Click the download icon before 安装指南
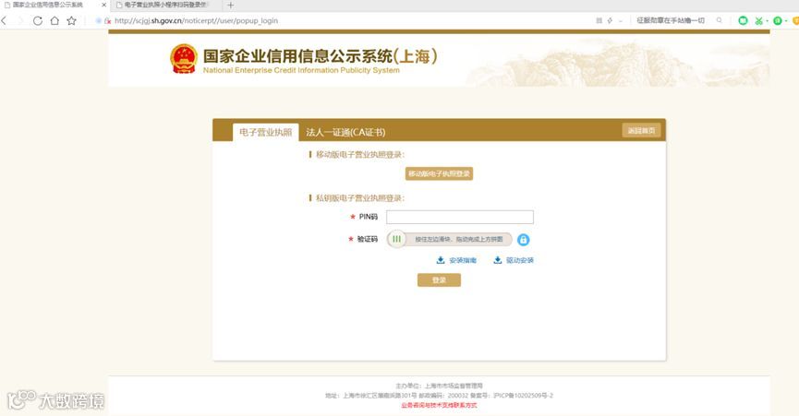 click(x=441, y=260)
